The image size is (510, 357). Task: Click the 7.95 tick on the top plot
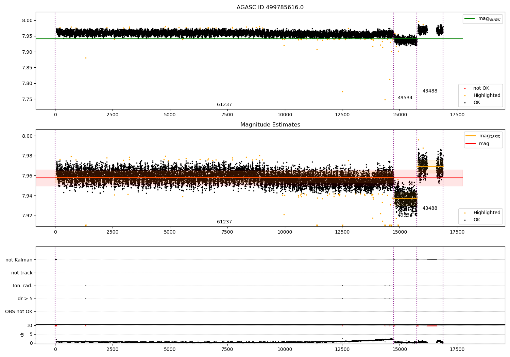point(28,36)
